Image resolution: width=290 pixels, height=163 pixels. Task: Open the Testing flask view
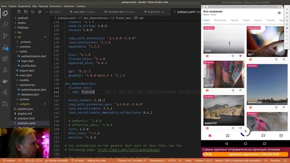[5, 70]
